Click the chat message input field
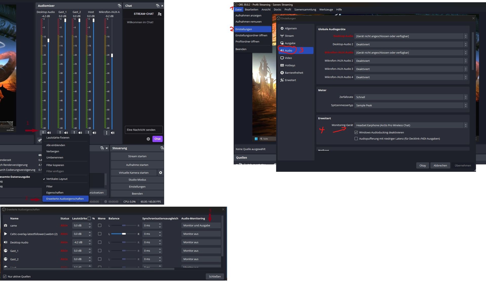The image size is (486, 282). 144,130
